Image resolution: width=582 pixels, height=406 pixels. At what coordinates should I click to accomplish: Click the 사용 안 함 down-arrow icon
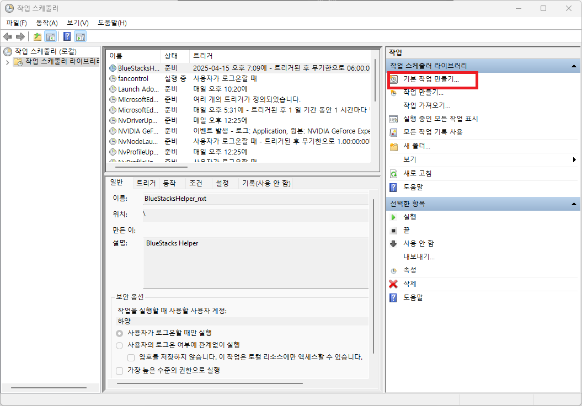(393, 244)
